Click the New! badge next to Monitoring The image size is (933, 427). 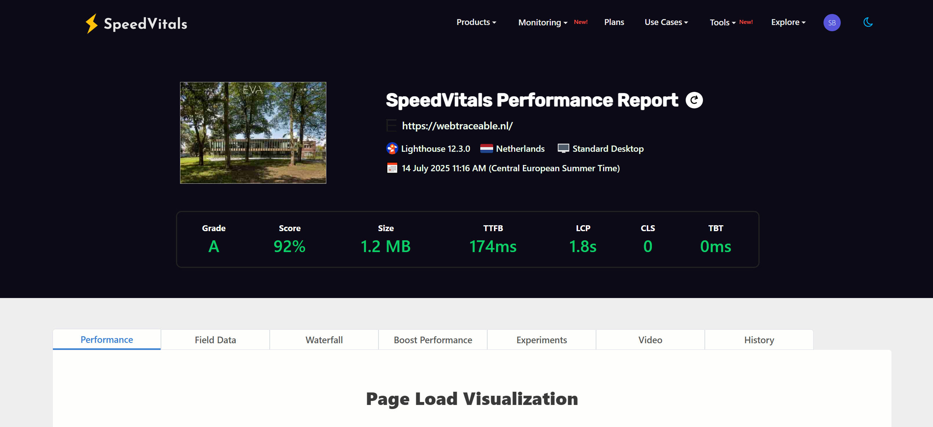click(x=581, y=22)
